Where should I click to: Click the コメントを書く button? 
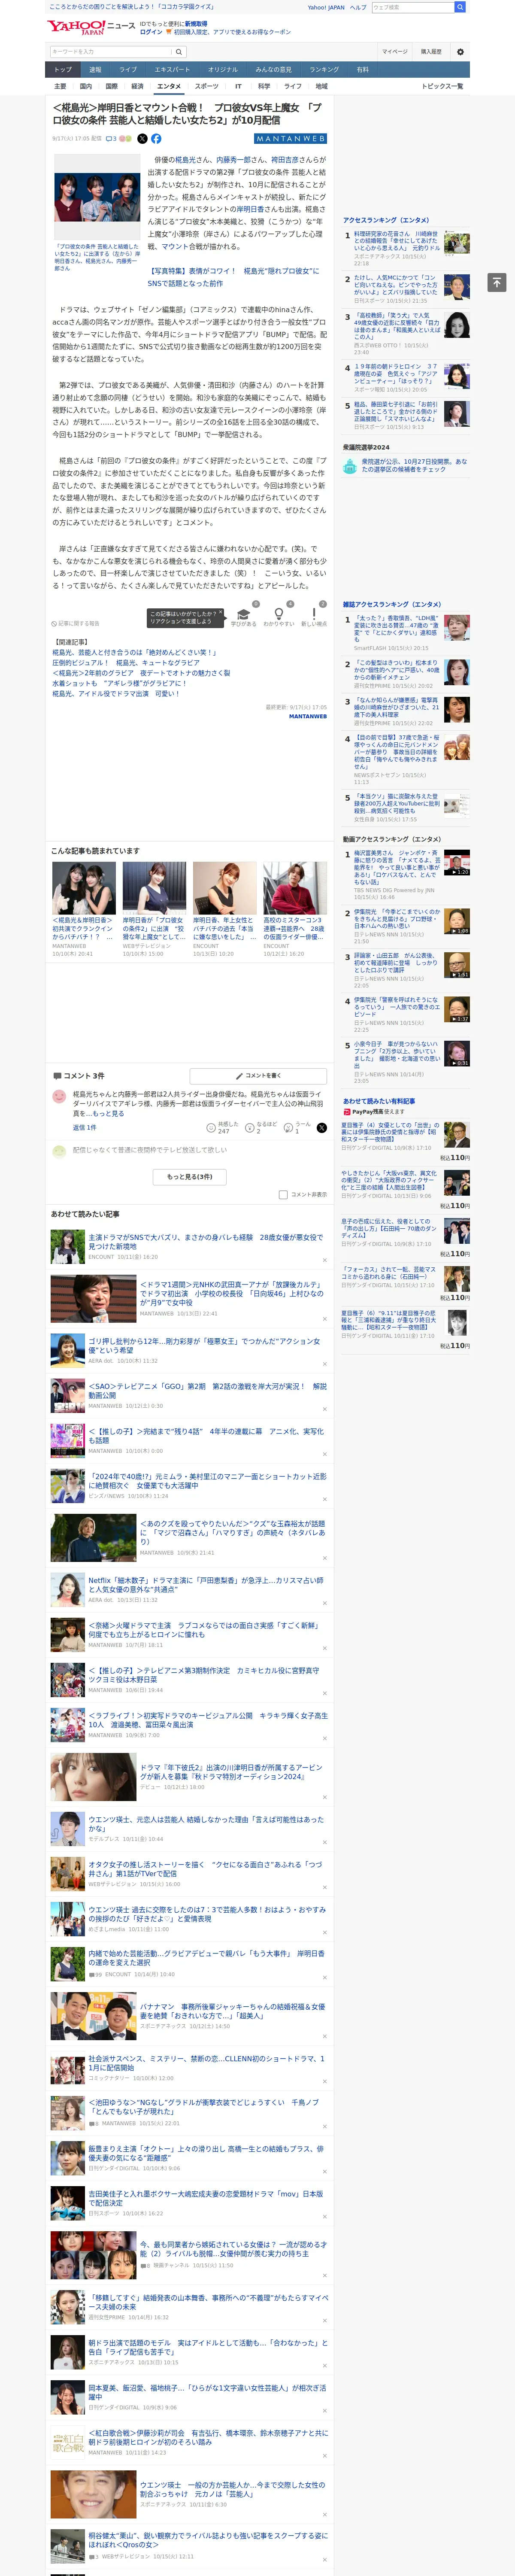258,1076
